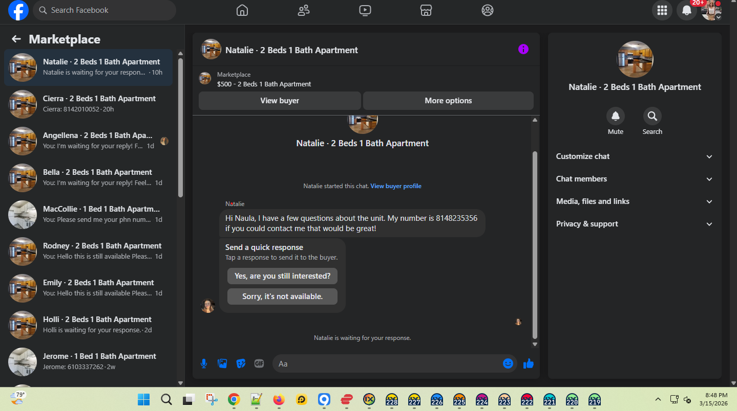This screenshot has width=737, height=411.
Task: Open the apps grid menu icon
Action: pos(662,10)
